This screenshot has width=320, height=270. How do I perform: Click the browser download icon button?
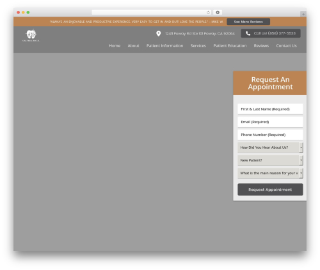pos(218,12)
